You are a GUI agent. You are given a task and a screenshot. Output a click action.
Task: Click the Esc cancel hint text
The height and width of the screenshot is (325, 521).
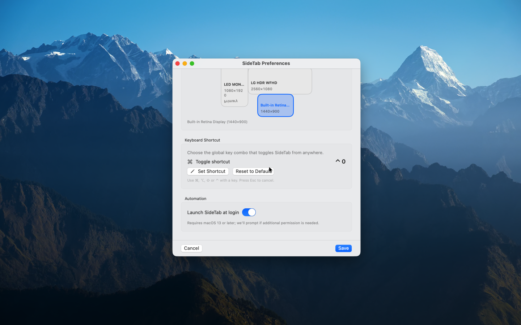tap(230, 180)
